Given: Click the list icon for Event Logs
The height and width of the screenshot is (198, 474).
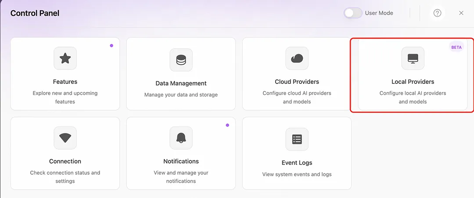Looking at the screenshot, I should click(297, 139).
